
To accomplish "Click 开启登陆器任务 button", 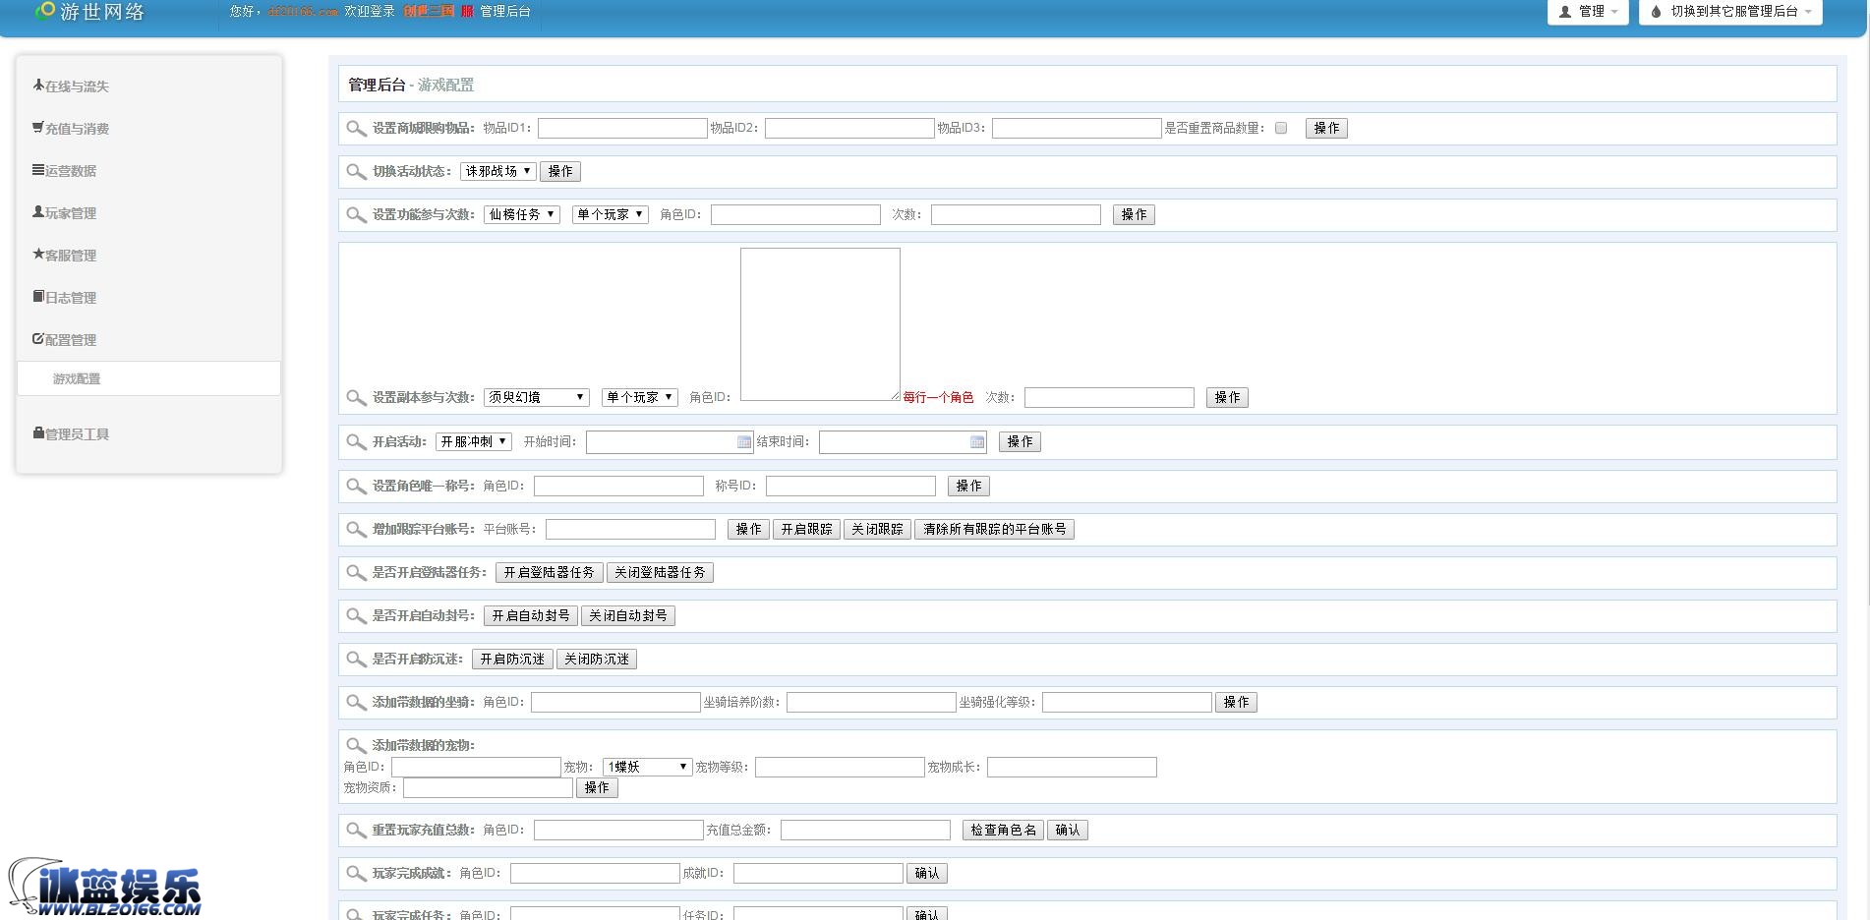I will click(x=550, y=572).
